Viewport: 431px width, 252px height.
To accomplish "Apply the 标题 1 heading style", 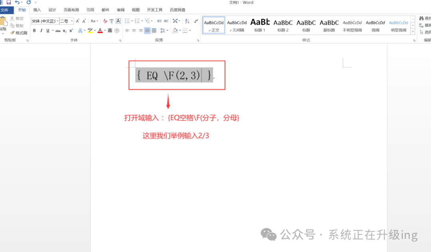I will pyautogui.click(x=260, y=25).
